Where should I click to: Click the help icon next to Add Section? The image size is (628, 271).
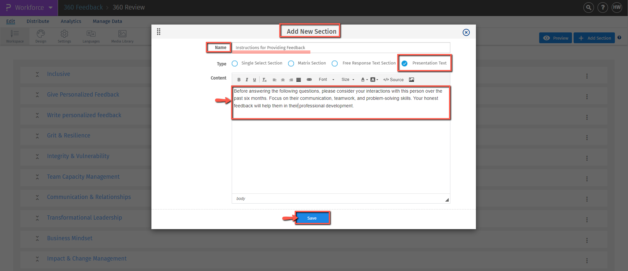click(x=619, y=38)
